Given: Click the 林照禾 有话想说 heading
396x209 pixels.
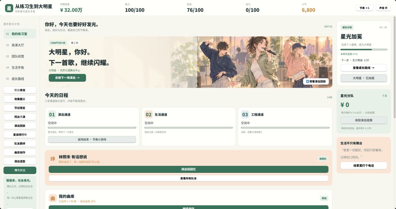Looking at the screenshot, I should pos(73,157).
